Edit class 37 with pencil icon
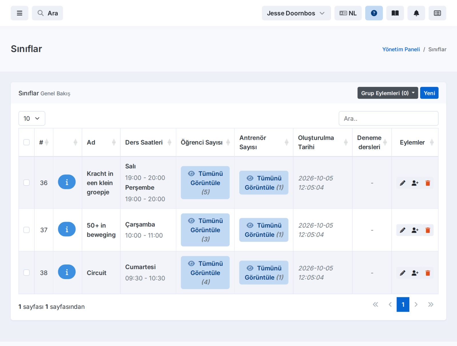Image resolution: width=457 pixels, height=346 pixels. tap(402, 230)
